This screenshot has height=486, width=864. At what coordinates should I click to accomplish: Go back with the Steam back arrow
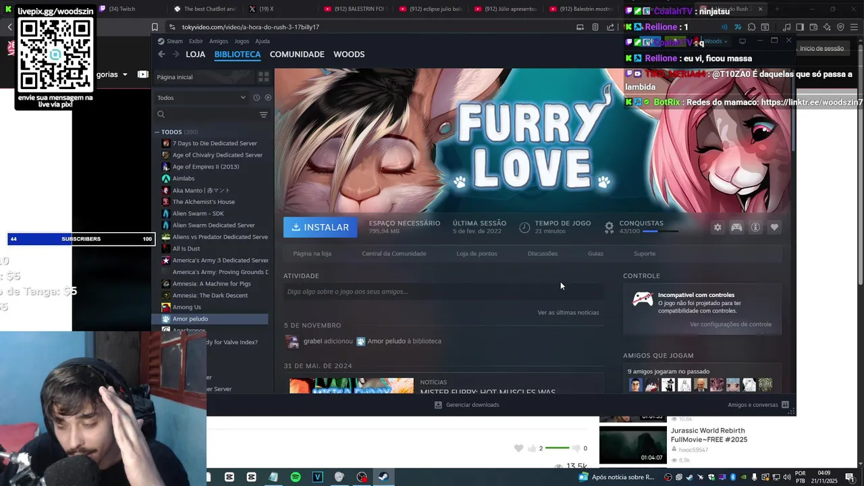click(x=161, y=54)
